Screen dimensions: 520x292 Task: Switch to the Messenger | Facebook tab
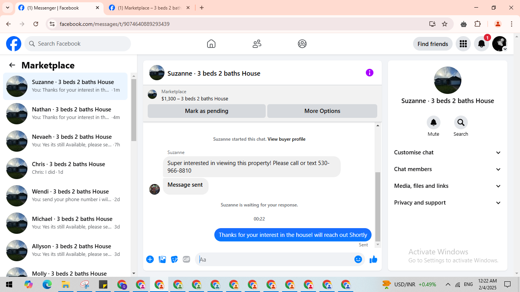[x=59, y=8]
